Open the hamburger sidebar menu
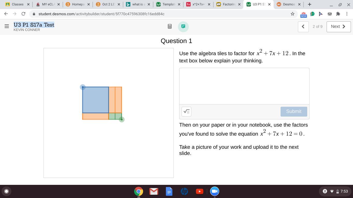 [7, 26]
